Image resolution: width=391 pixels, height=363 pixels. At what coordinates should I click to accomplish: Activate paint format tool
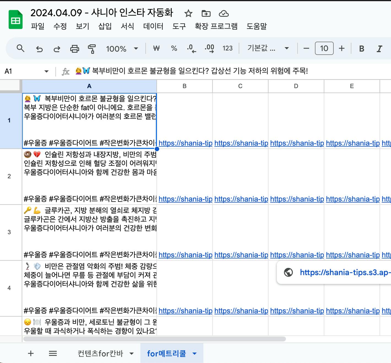pyautogui.click(x=92, y=49)
